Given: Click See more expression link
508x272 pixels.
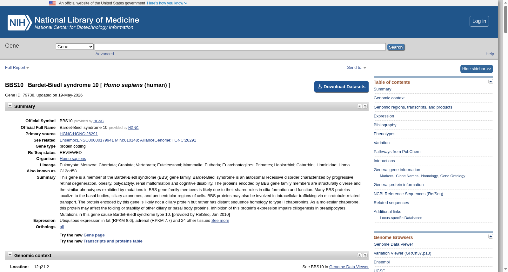Looking at the screenshot, I should [x=220, y=221].
